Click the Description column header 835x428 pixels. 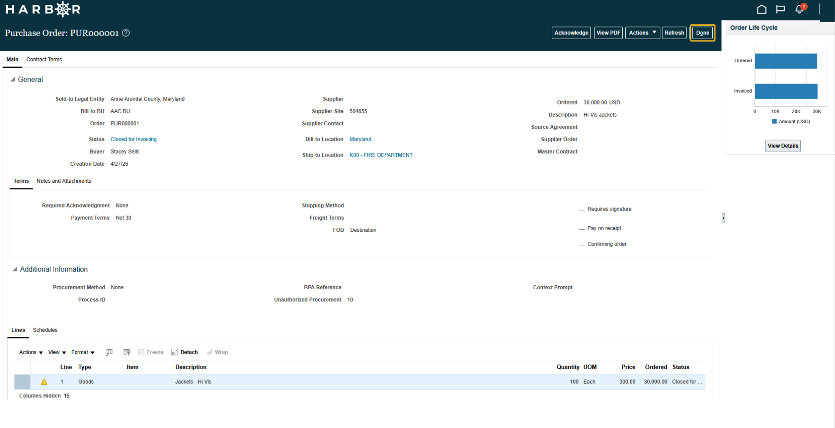[191, 367]
